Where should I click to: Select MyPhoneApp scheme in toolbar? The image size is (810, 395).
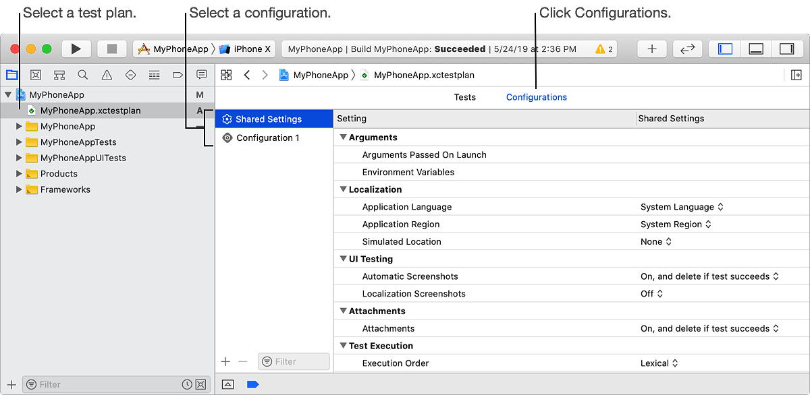pos(173,49)
